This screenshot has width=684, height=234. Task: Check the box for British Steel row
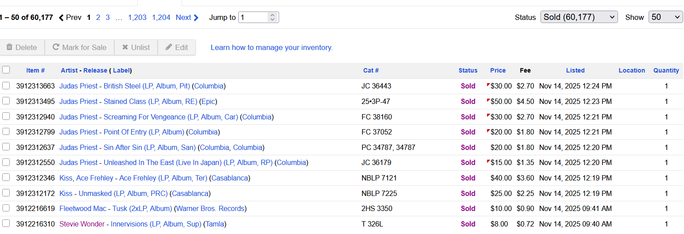(6, 85)
